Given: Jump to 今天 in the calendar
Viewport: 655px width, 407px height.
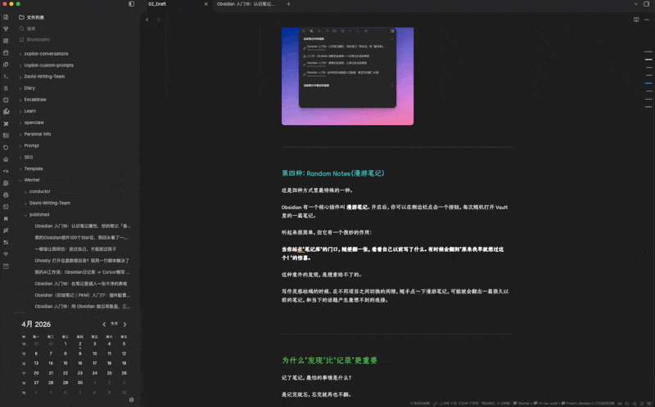Looking at the screenshot, I should tap(114, 324).
